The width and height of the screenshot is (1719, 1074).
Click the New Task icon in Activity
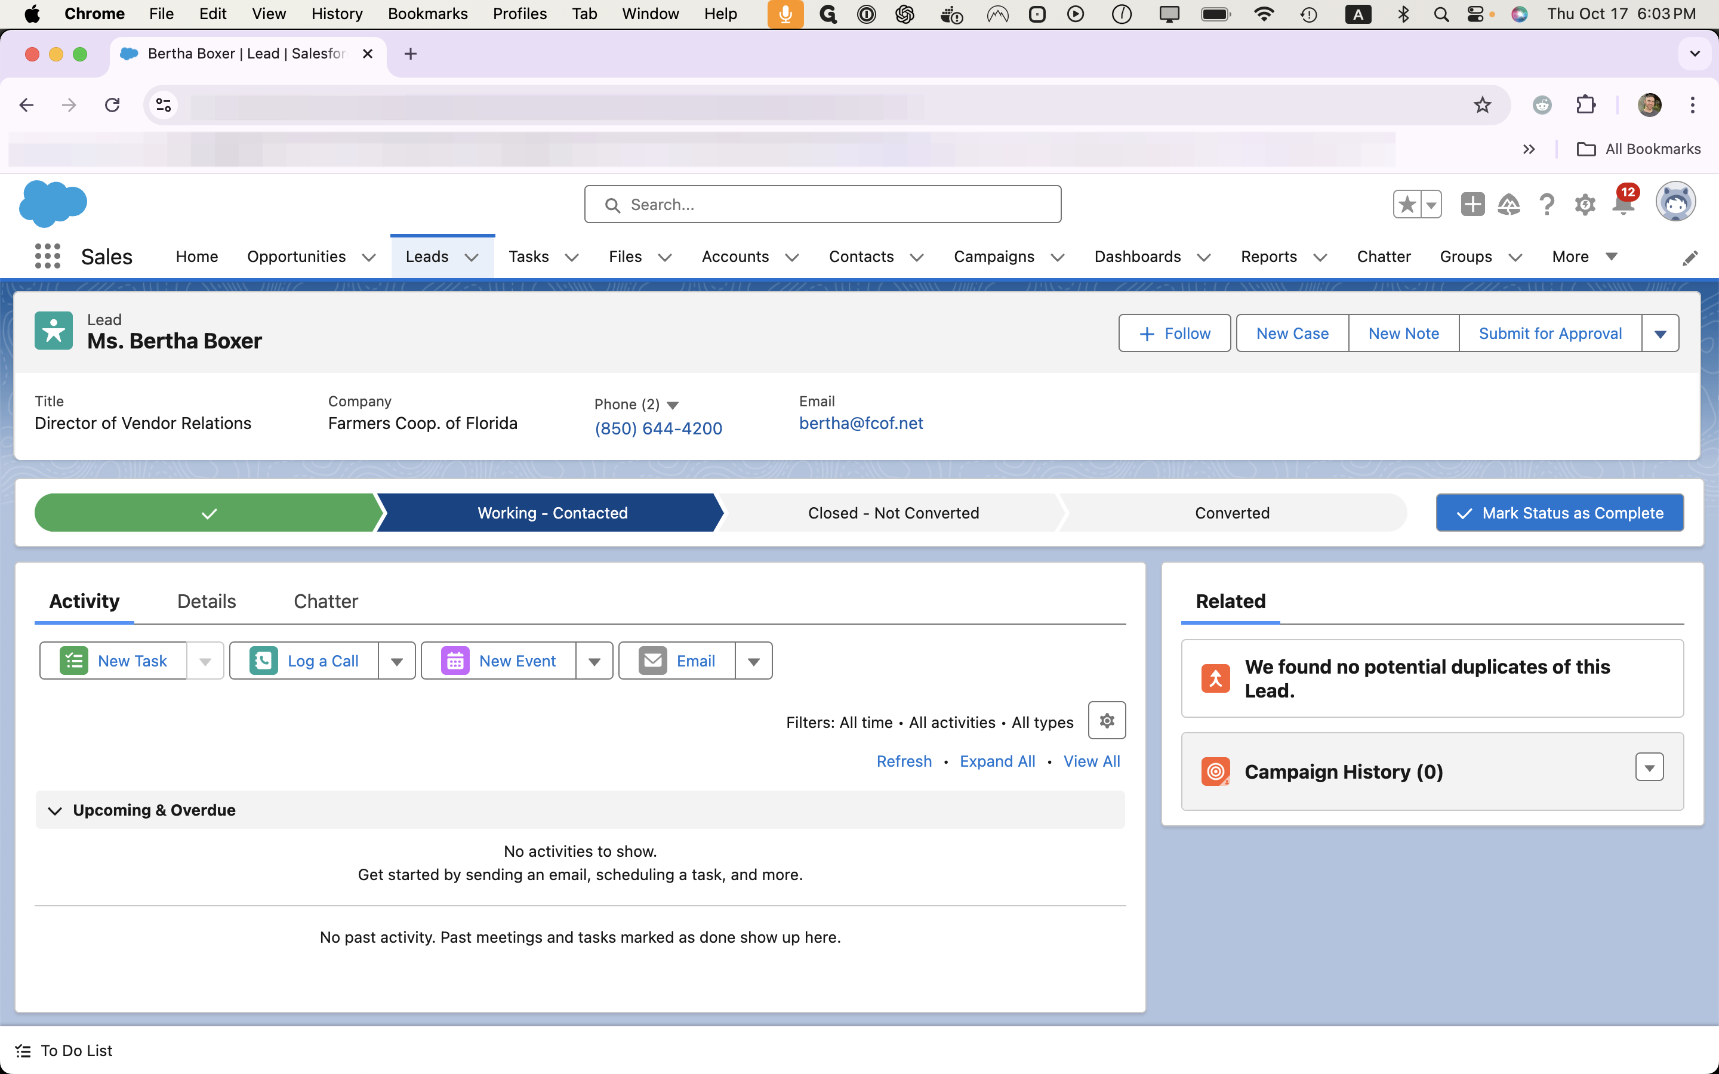74,659
